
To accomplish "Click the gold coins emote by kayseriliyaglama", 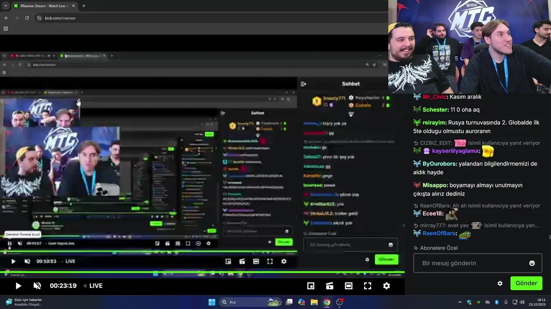I will [x=488, y=151].
